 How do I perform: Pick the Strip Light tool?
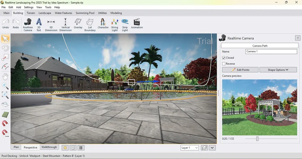(x=125, y=25)
